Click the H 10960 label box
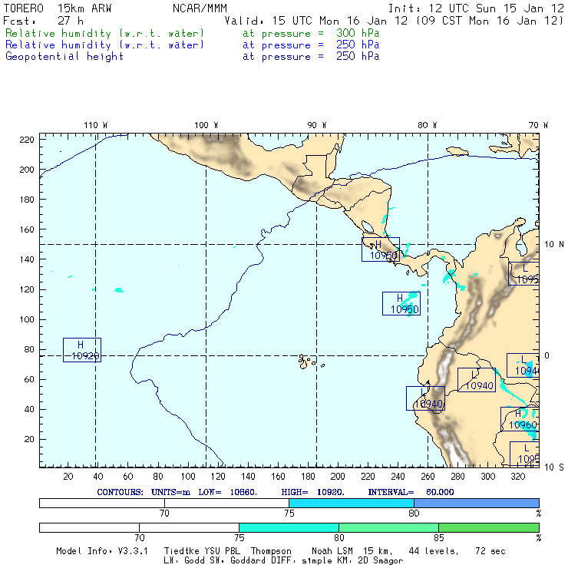This screenshot has width=568, height=568. pyautogui.click(x=520, y=419)
